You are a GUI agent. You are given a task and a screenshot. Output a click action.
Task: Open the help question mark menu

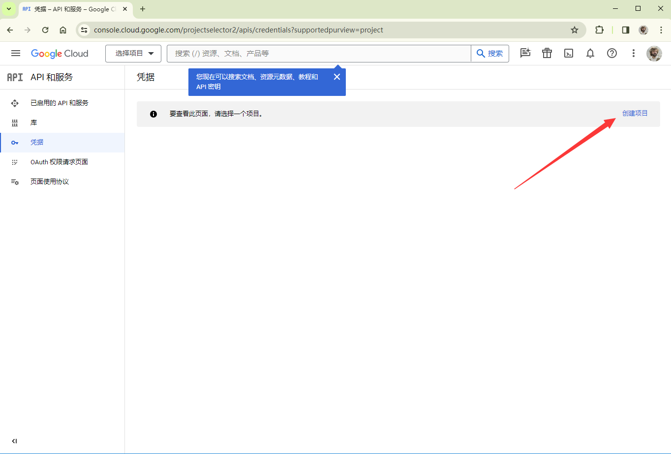pyautogui.click(x=612, y=54)
